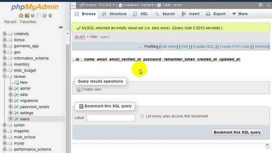Toggle the Profiling checkbox
Viewport: 272px width, 153px height.
pyautogui.click(x=141, y=46)
